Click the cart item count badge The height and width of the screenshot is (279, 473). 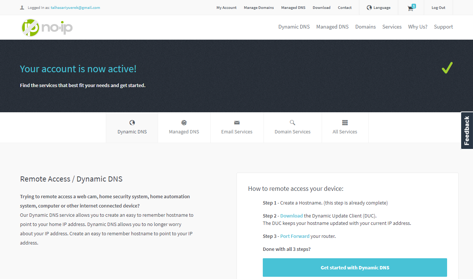(413, 6)
